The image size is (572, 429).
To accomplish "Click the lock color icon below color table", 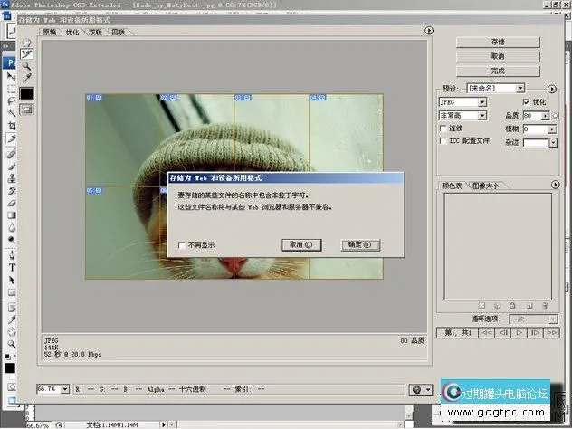I will click(x=512, y=306).
